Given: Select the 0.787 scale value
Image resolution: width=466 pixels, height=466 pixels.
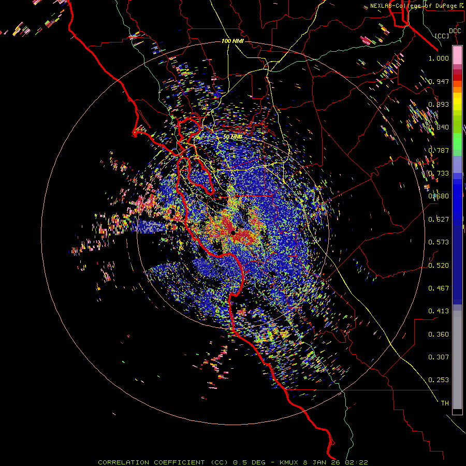Looking at the screenshot, I should coord(439,150).
